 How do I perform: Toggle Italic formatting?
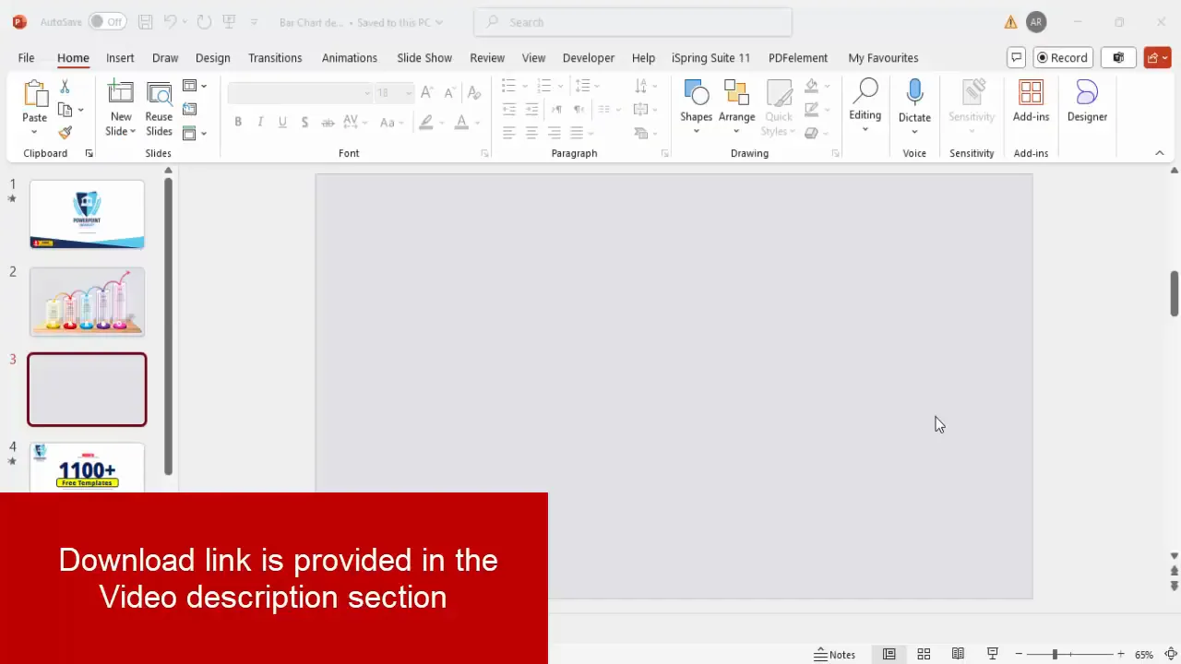(260, 122)
